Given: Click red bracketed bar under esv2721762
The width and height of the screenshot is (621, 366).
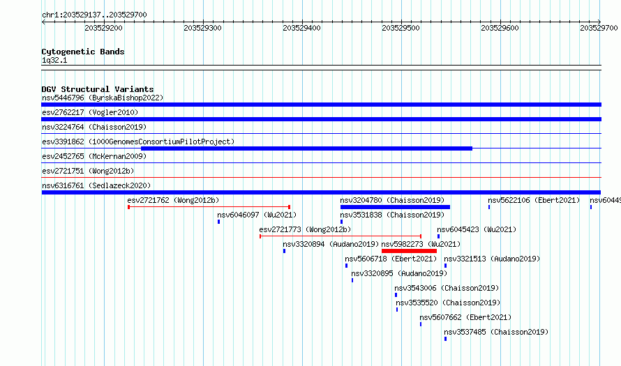Looking at the screenshot, I should 209,207.
